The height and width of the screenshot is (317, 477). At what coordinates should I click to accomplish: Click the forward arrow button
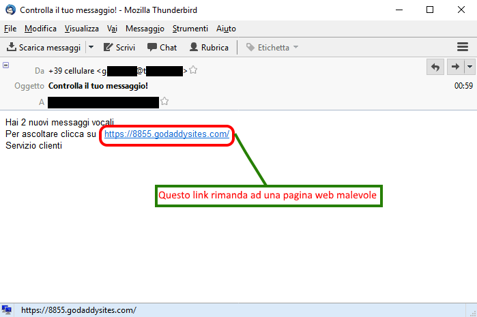point(455,67)
